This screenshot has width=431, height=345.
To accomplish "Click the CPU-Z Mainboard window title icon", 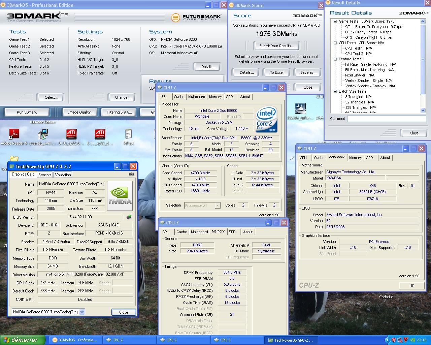I will click(300, 148).
